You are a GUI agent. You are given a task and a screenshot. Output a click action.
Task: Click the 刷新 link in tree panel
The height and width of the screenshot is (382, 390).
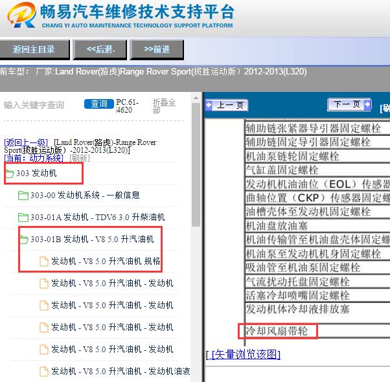[x=80, y=158]
